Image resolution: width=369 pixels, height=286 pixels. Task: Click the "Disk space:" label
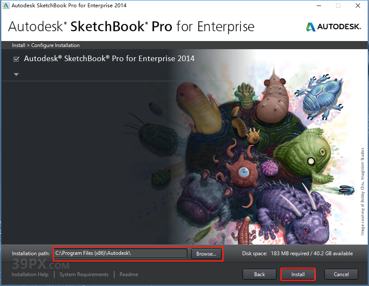[x=255, y=254]
